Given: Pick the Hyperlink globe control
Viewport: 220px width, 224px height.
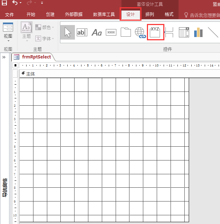Looking at the screenshot, I should click(x=140, y=33).
